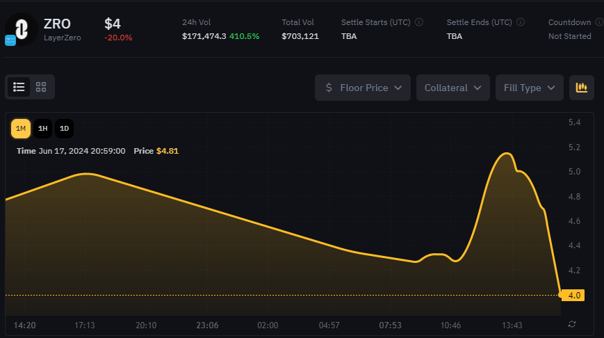Screen dimensions: 604x338
Task: Click the $703,121 total volume value
Action: [300, 36]
